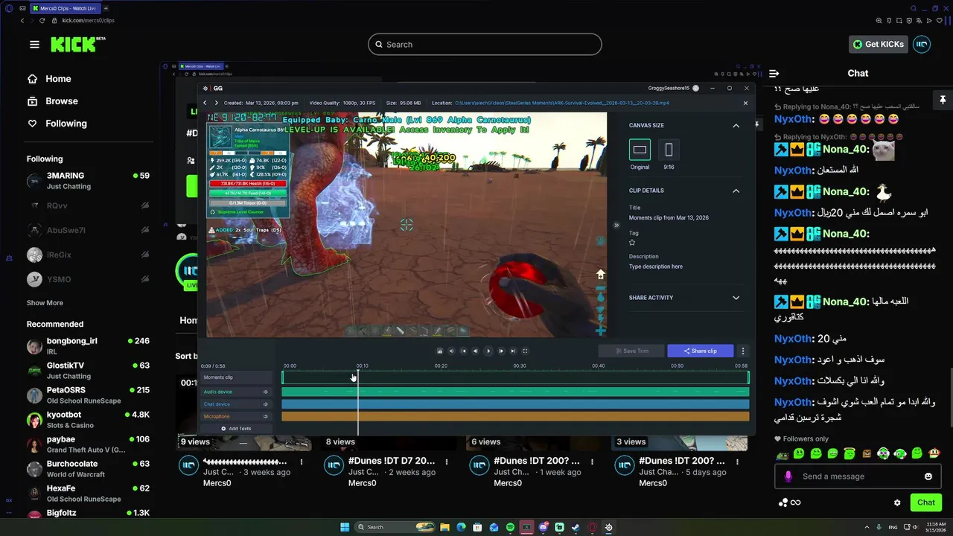Open more options next to Share clip
The width and height of the screenshot is (953, 536).
tap(742, 351)
